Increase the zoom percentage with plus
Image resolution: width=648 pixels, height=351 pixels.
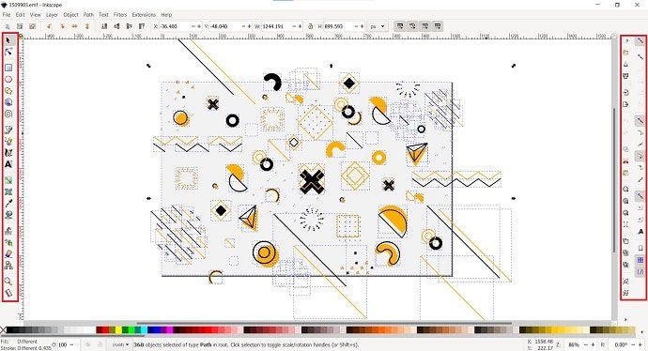(x=593, y=344)
